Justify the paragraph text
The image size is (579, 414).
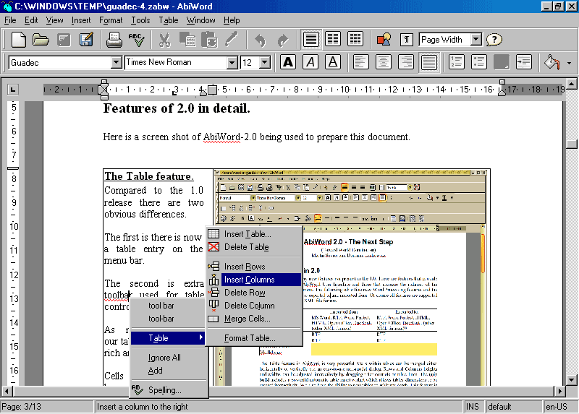pos(428,62)
